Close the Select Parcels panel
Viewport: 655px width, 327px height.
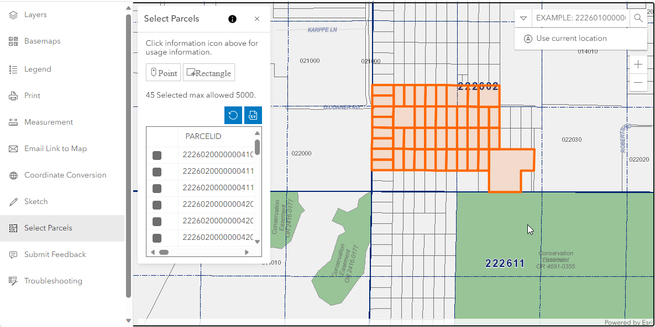tap(257, 19)
